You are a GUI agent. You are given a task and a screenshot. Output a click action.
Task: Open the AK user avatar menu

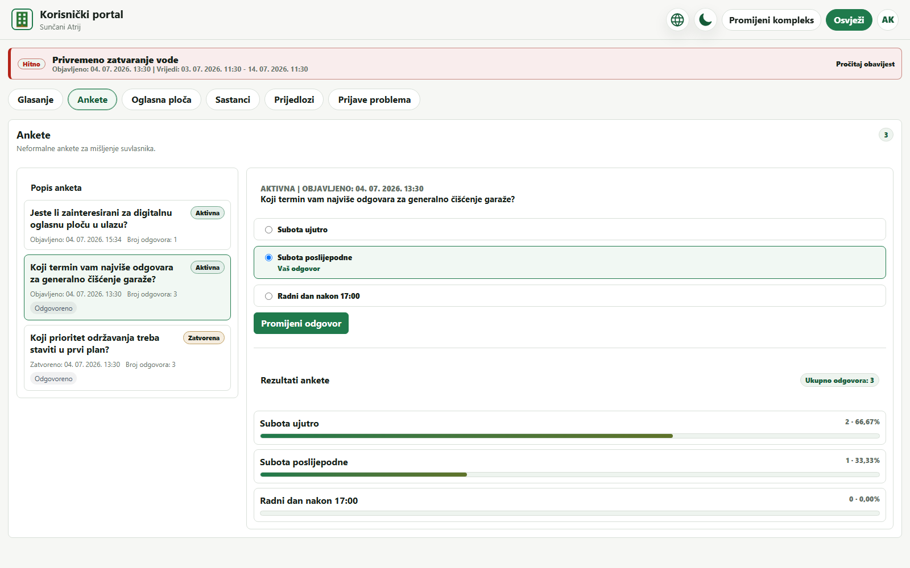888,20
